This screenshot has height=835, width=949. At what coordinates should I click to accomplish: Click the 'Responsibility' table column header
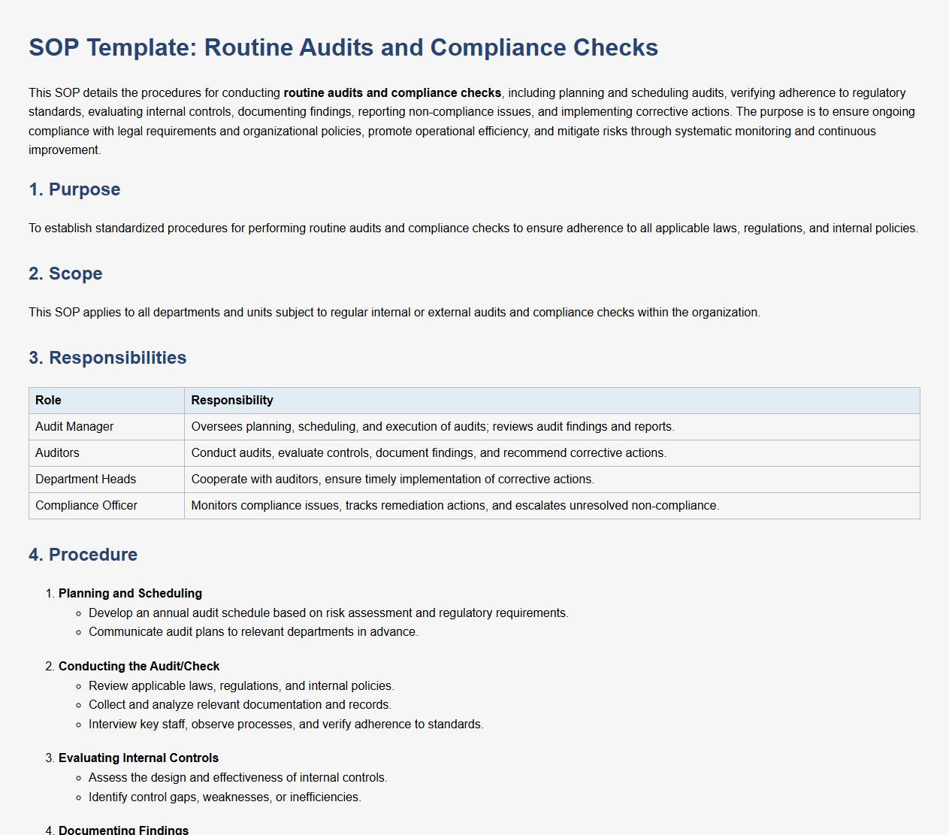232,401
